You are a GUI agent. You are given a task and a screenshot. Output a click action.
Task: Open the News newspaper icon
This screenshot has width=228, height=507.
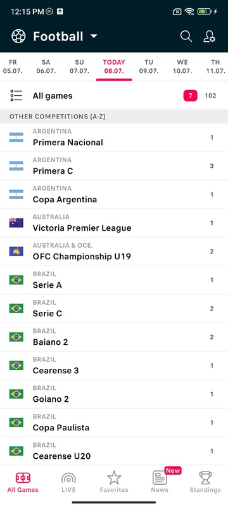[x=160, y=478]
